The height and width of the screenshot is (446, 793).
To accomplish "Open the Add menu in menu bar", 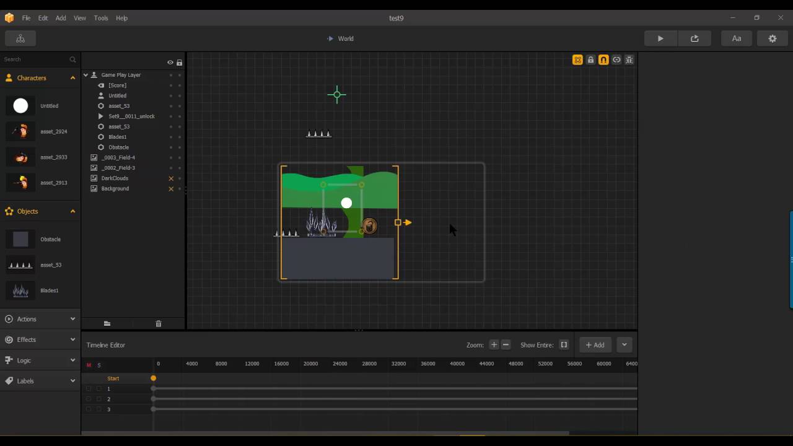I will (61, 18).
